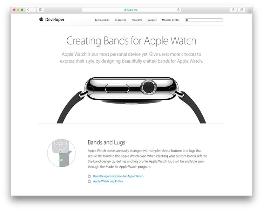Image resolution: width=263 pixels, height=211 pixels.
Task: Open the Apple Watch Lug Profile link
Action: point(108,181)
